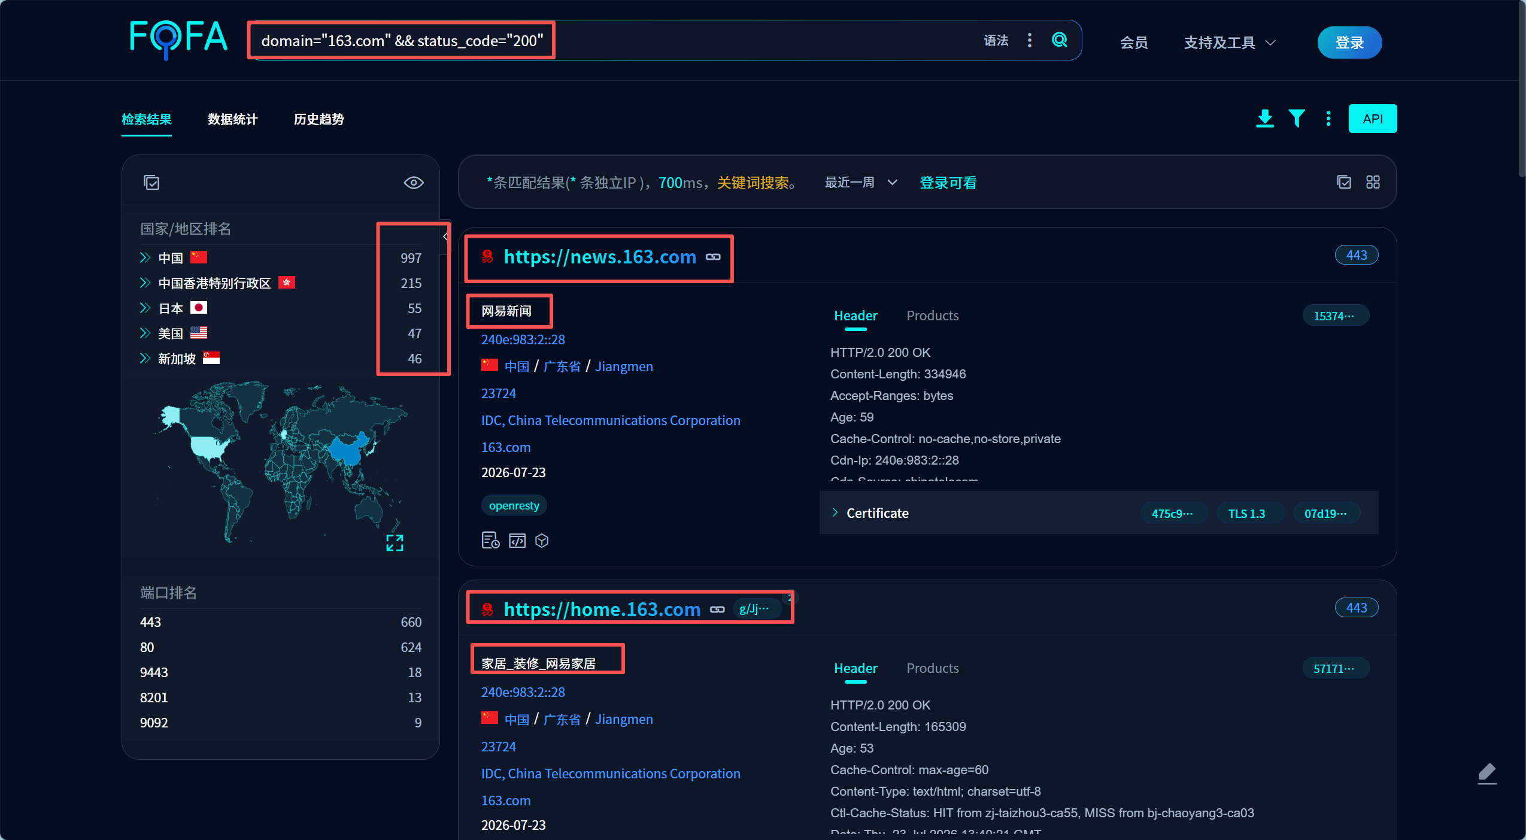Select Header tab in home.163.com card

click(x=855, y=668)
